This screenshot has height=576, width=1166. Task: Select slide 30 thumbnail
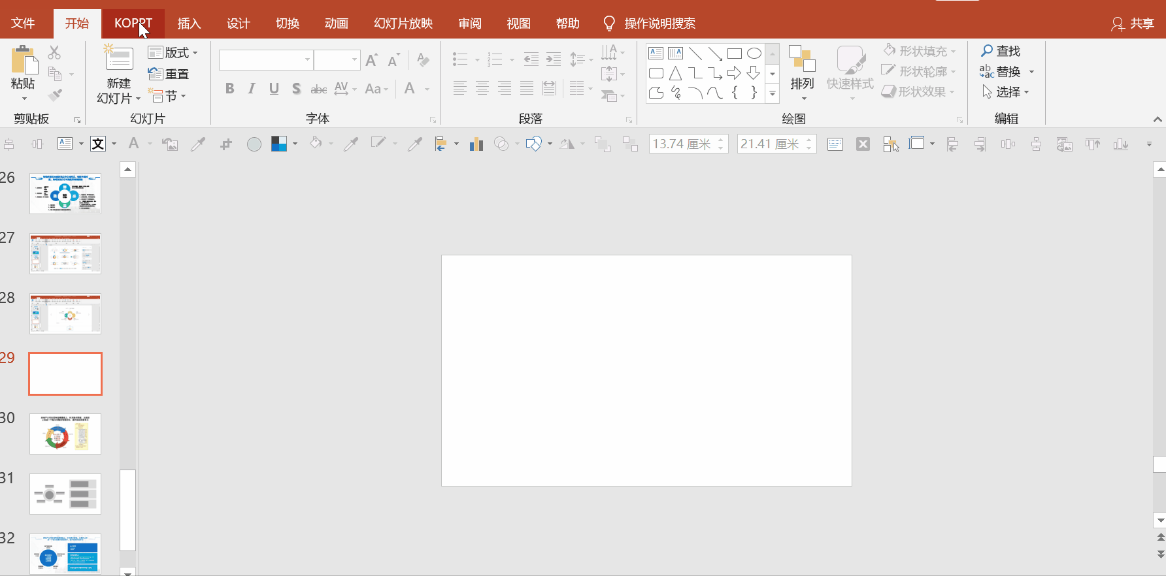click(x=65, y=434)
